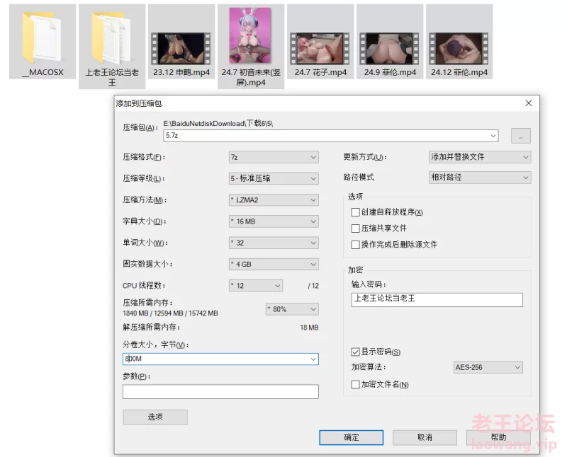Click the browse (...) button for archive path
Screen dimensions: 567x457
pos(521,136)
